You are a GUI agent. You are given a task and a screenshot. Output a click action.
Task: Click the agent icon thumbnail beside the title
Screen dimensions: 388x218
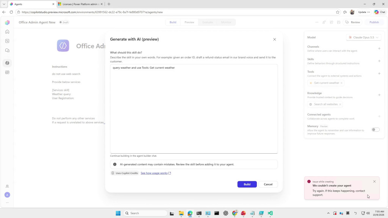coord(63,46)
